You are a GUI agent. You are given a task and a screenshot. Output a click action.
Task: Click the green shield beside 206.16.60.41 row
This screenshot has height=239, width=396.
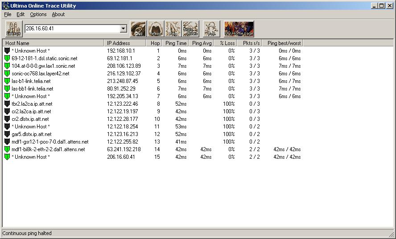click(7, 157)
